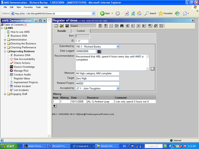Open the address bar dropdown arrow
The height and width of the screenshot is (149, 199).
point(94,13)
